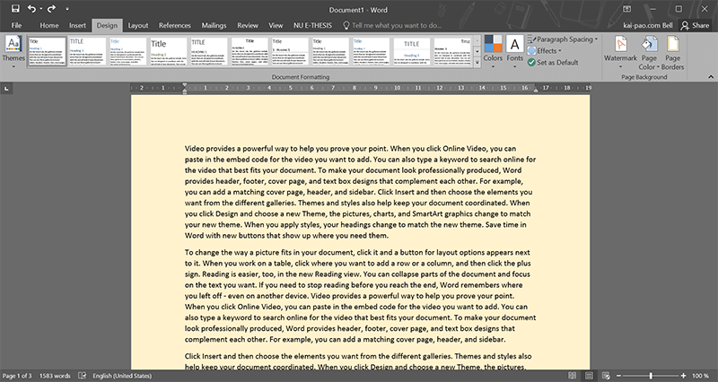
Task: Switch to the Insert tab
Action: [77, 26]
